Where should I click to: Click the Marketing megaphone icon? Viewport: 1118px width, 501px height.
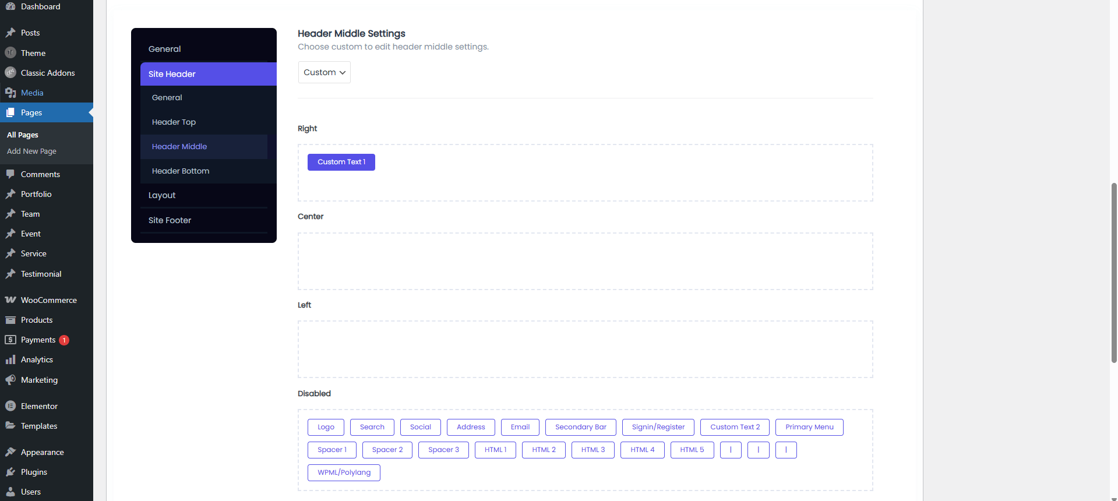[10, 380]
